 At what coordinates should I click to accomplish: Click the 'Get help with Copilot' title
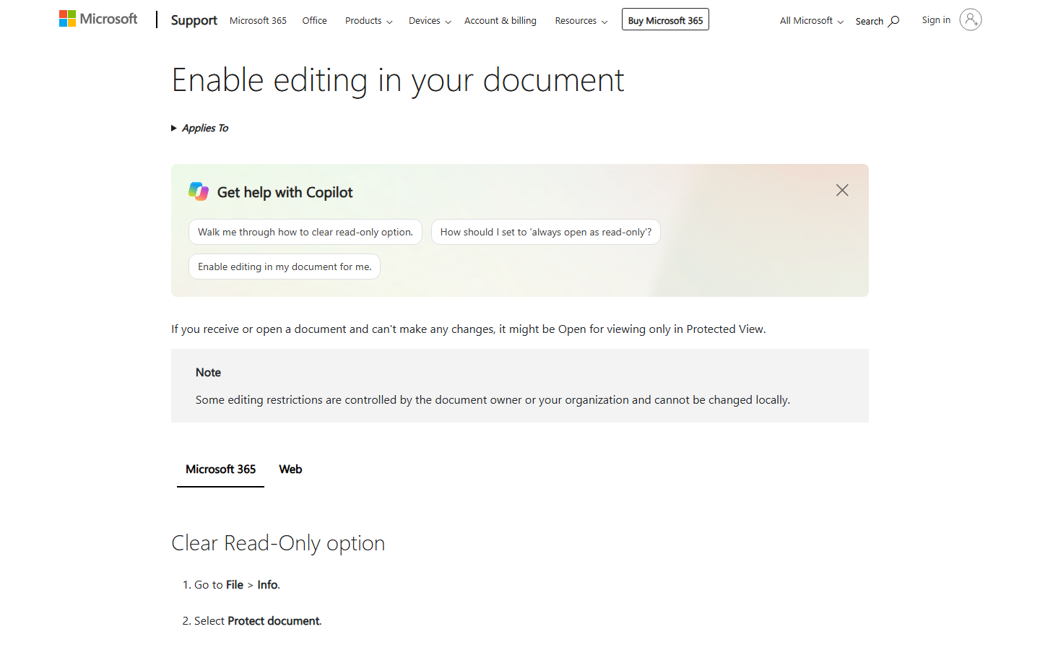pos(285,192)
